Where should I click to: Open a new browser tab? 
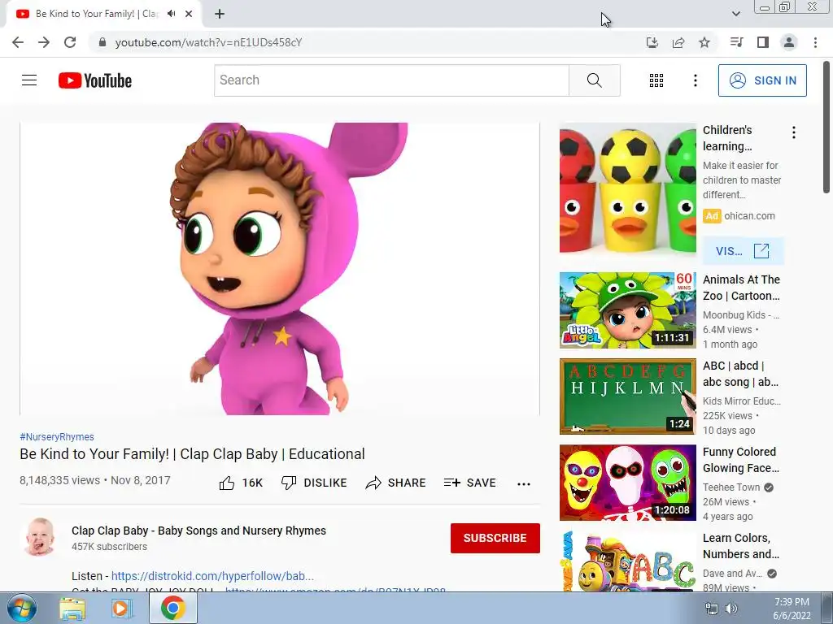[220, 14]
